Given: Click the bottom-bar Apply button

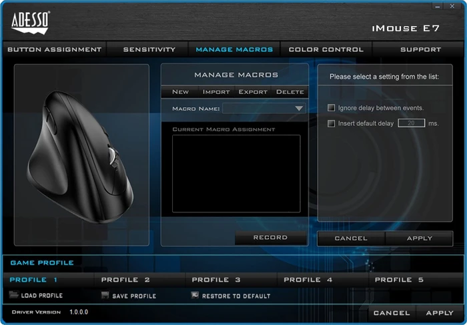Looking at the screenshot, I should tap(440, 313).
